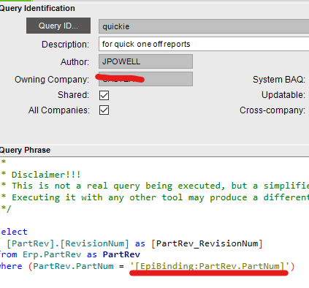Click PartRev.PartNum in the where clause
The height and width of the screenshot is (288, 309).
click(73, 266)
